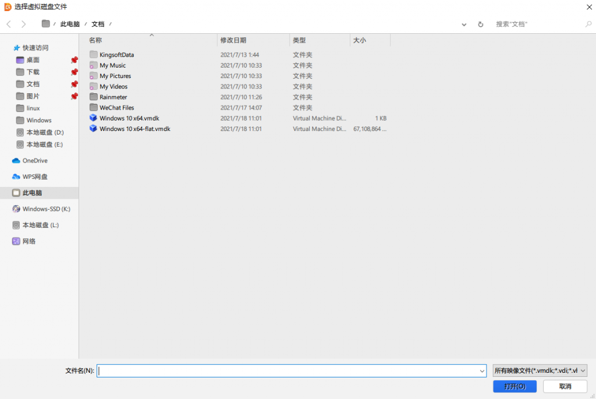Click 文档 in the address breadcrumb

point(98,24)
